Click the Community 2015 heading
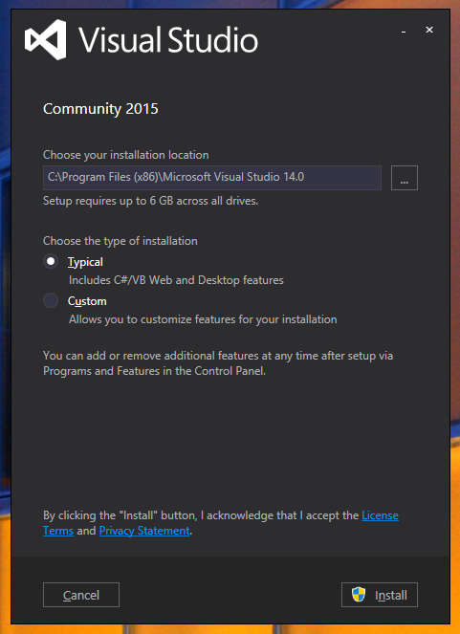This screenshot has width=460, height=634. tap(100, 109)
